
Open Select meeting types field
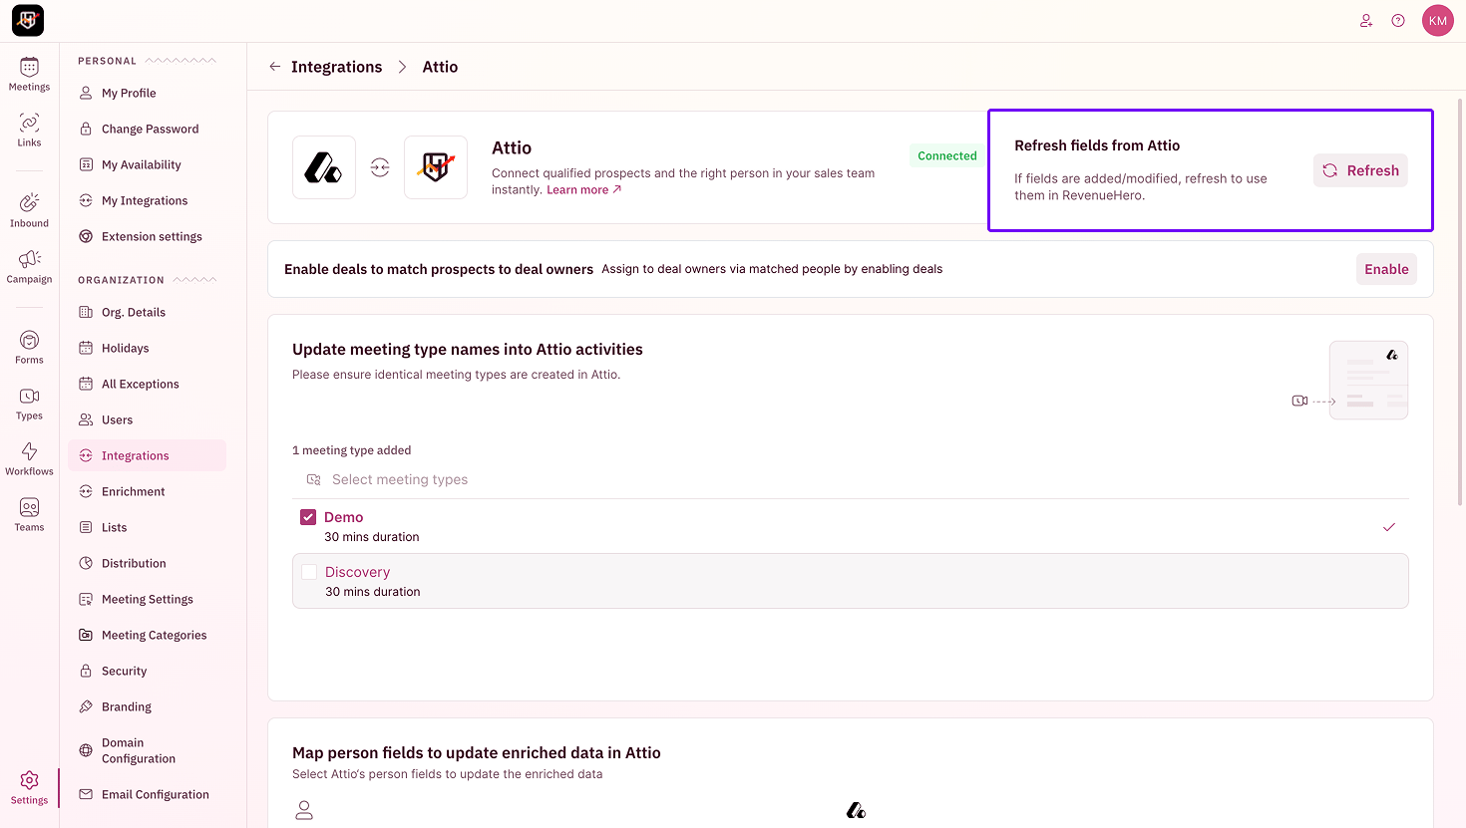[x=851, y=479]
